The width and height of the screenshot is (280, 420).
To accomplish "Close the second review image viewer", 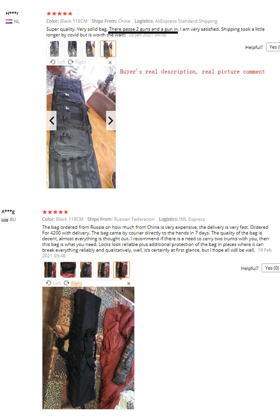I will coord(129,283).
